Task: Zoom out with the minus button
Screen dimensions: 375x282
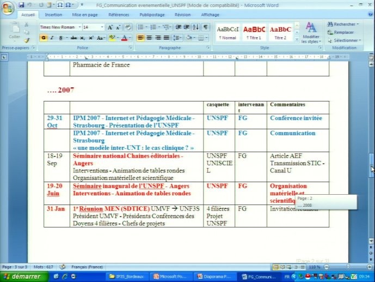Action: tap(327, 267)
